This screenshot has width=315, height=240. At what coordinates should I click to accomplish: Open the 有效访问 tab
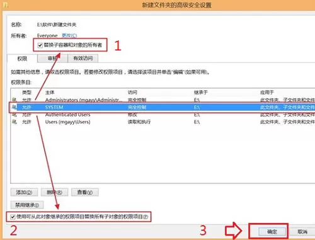pos(83,59)
